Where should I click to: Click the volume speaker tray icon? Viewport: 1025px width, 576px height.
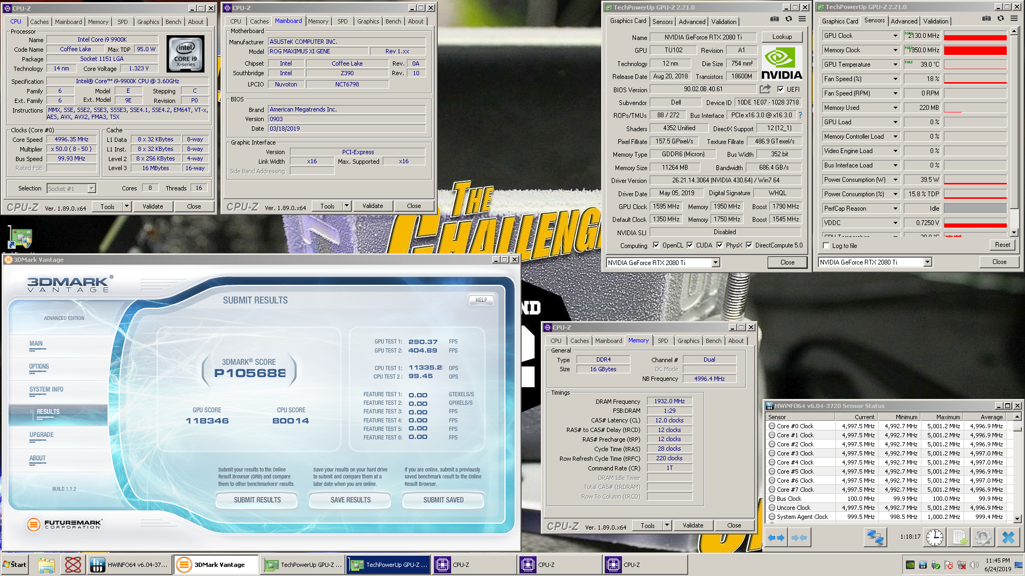click(974, 565)
